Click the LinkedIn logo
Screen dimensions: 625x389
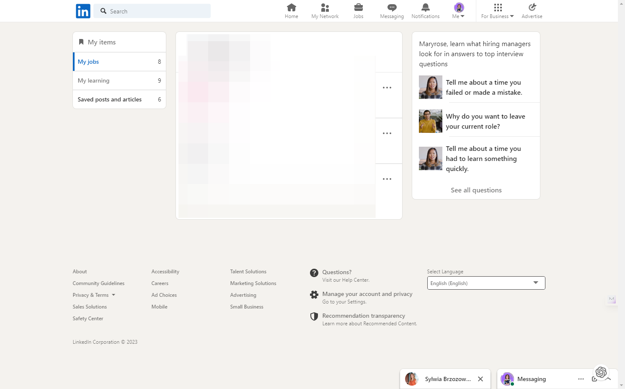coord(83,11)
